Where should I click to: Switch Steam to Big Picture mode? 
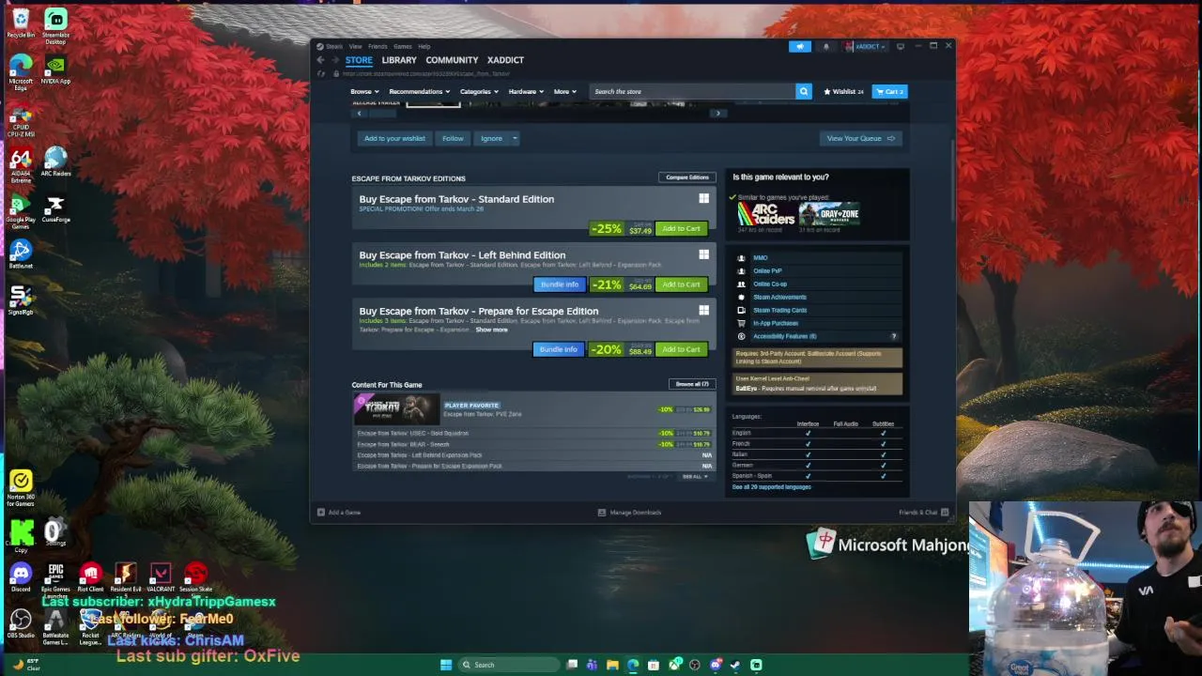coord(901,46)
